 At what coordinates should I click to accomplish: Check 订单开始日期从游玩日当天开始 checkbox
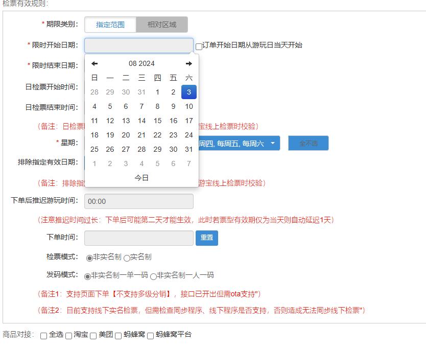coord(199,46)
